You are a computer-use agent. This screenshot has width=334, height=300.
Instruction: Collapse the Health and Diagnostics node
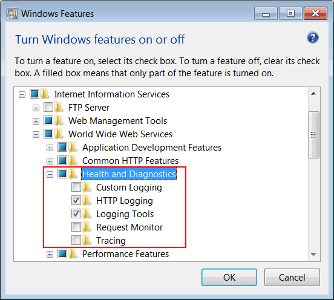tap(50, 175)
